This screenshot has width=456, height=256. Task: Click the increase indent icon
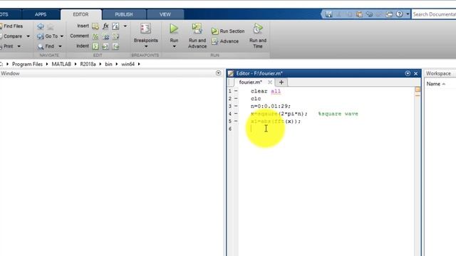coord(105,46)
